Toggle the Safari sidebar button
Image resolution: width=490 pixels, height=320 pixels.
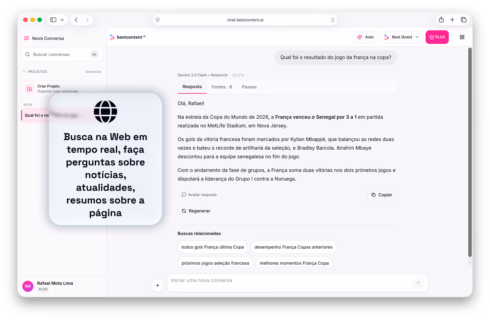[x=53, y=20]
